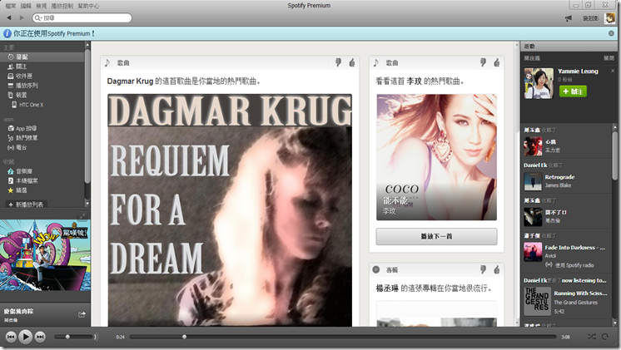The width and height of the screenshot is (621, 350).
Task: Click The Grand Gestures album thumbnail
Action: pyautogui.click(x=537, y=301)
